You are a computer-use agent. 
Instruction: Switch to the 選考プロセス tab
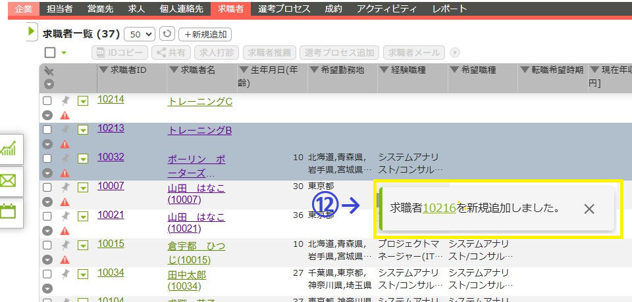click(284, 9)
